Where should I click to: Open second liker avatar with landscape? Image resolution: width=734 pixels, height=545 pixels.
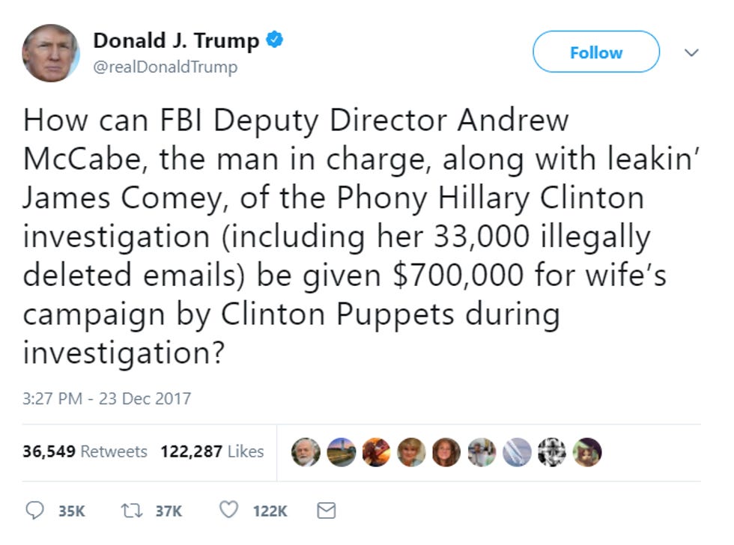342,452
